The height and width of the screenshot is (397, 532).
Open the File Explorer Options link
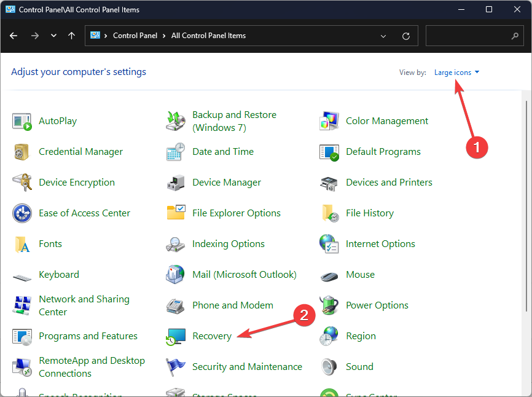click(x=236, y=213)
